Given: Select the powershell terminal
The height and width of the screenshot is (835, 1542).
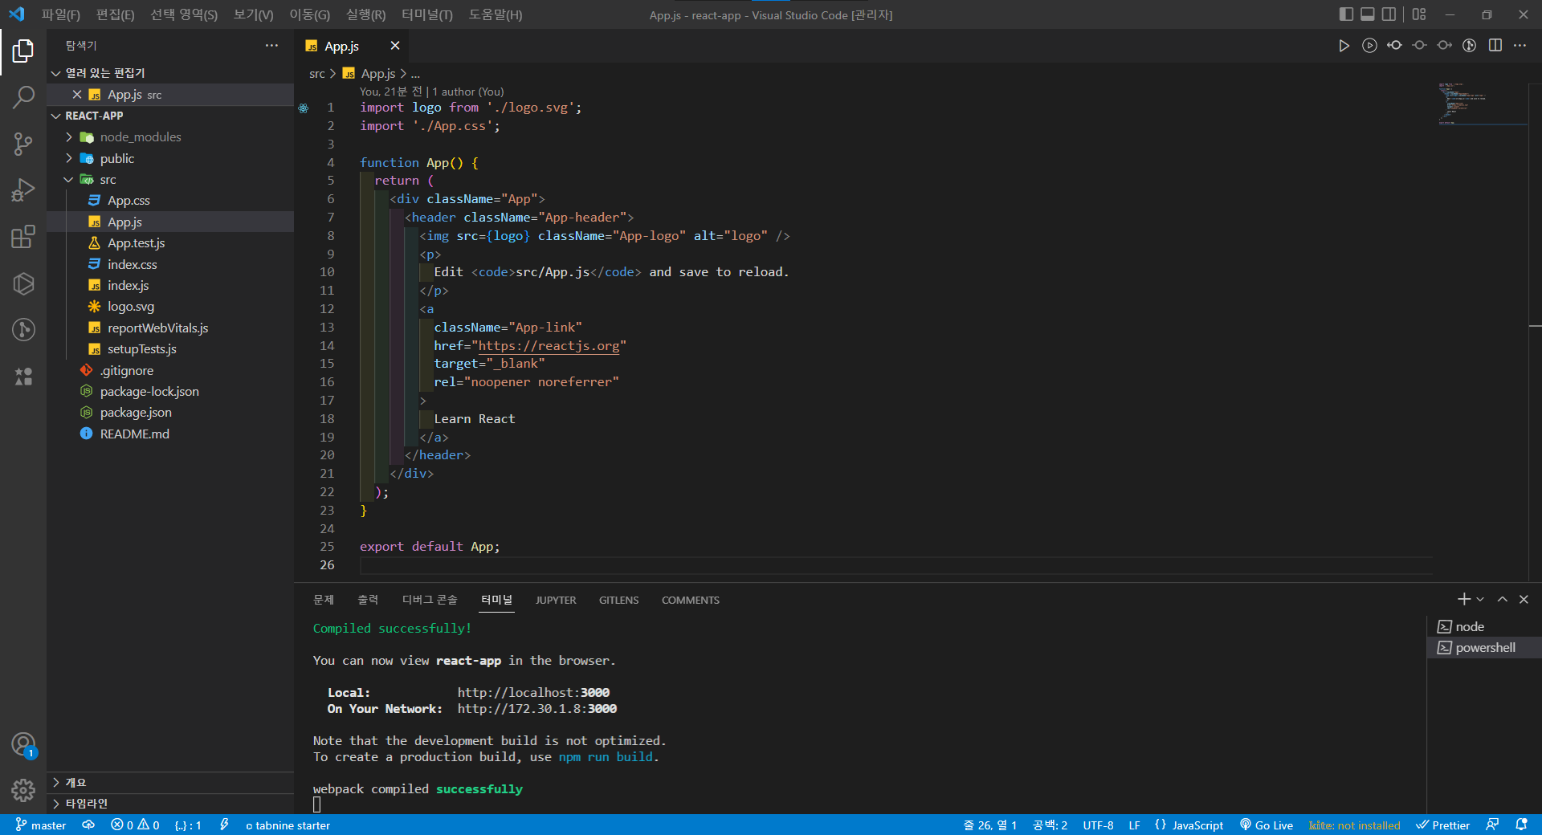Looking at the screenshot, I should tap(1484, 648).
